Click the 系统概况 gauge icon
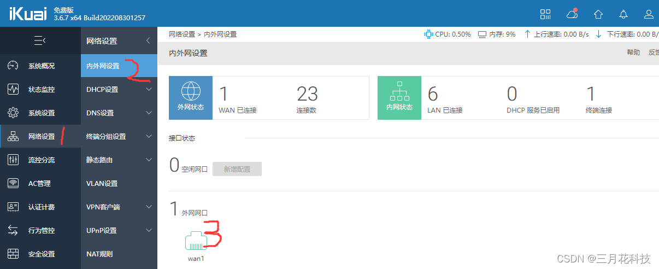 pyautogui.click(x=13, y=66)
